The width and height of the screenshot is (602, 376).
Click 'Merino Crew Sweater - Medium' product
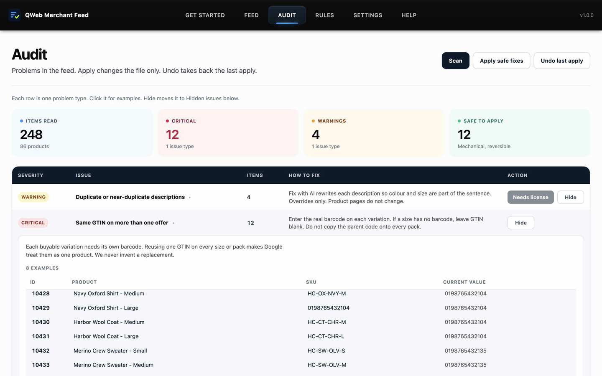pyautogui.click(x=113, y=365)
